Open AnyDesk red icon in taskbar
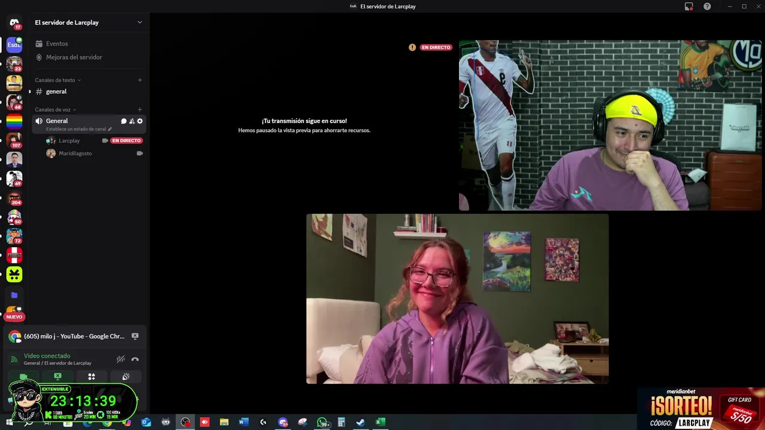765x430 pixels. tap(204, 422)
